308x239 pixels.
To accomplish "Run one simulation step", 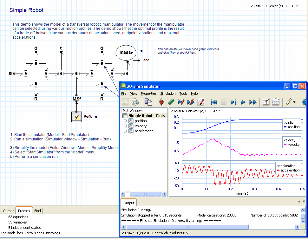I will 233,102.
